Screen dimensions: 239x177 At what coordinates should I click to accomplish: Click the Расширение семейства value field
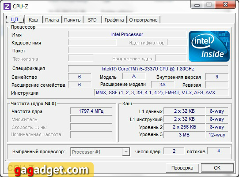point(80,85)
